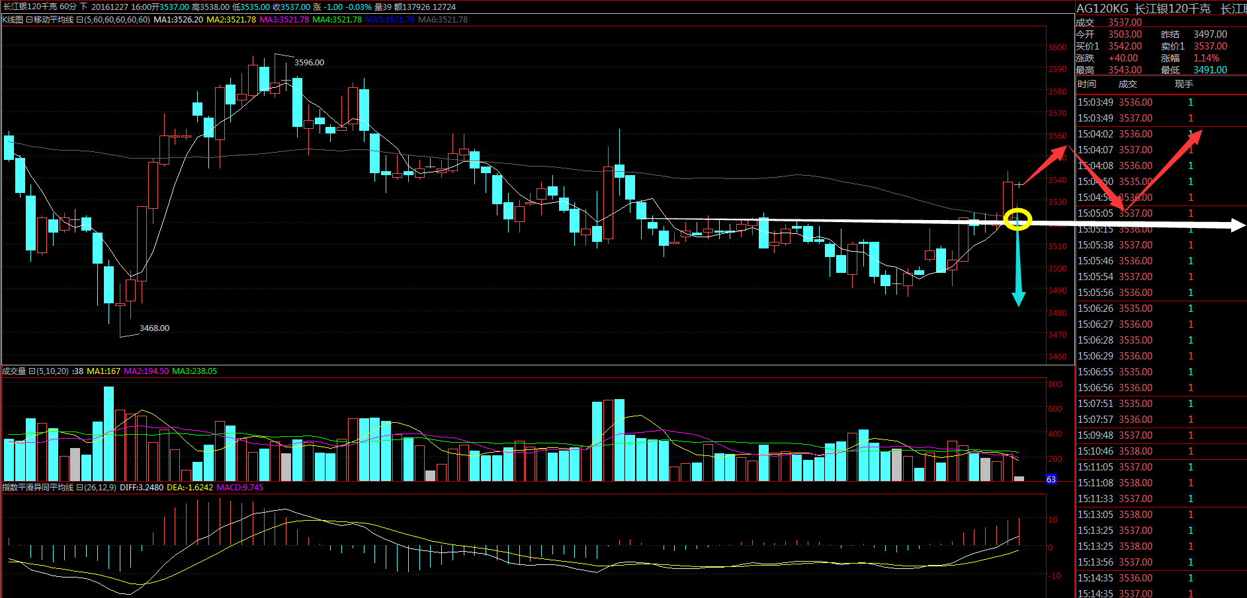Select the DIFF:3.2480 value
The image size is (1247, 598).
142,488
